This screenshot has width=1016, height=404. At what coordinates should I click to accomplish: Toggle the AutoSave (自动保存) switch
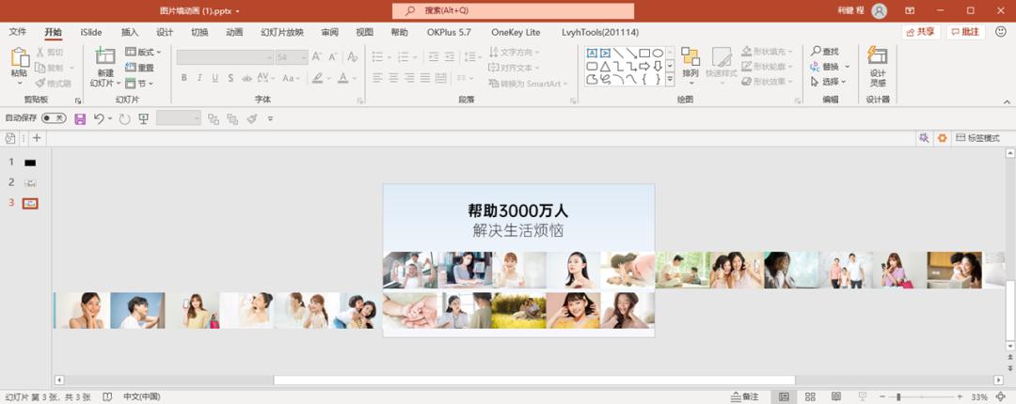click(x=54, y=118)
